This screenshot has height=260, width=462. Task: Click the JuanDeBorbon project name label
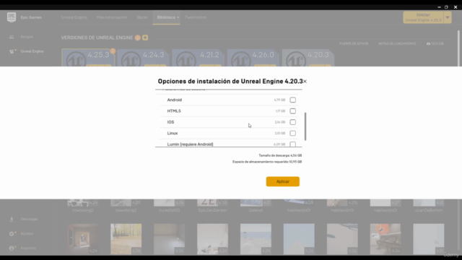pos(429,210)
